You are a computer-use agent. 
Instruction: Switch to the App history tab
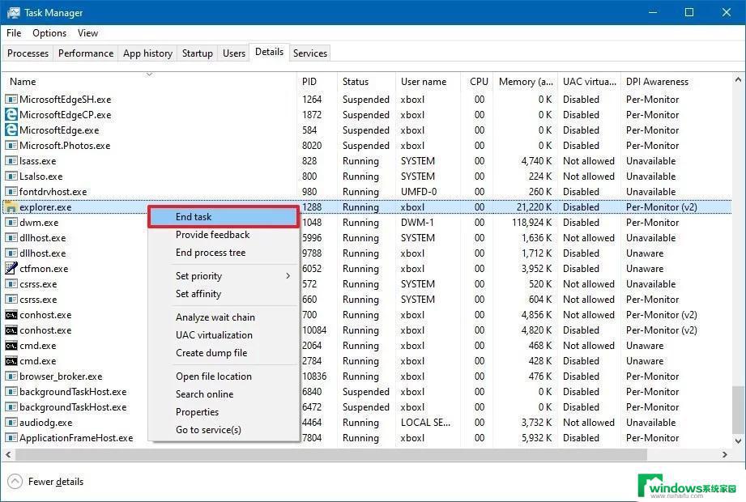click(147, 53)
